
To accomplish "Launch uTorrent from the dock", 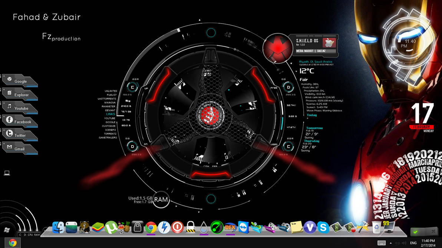I will [x=111, y=228].
